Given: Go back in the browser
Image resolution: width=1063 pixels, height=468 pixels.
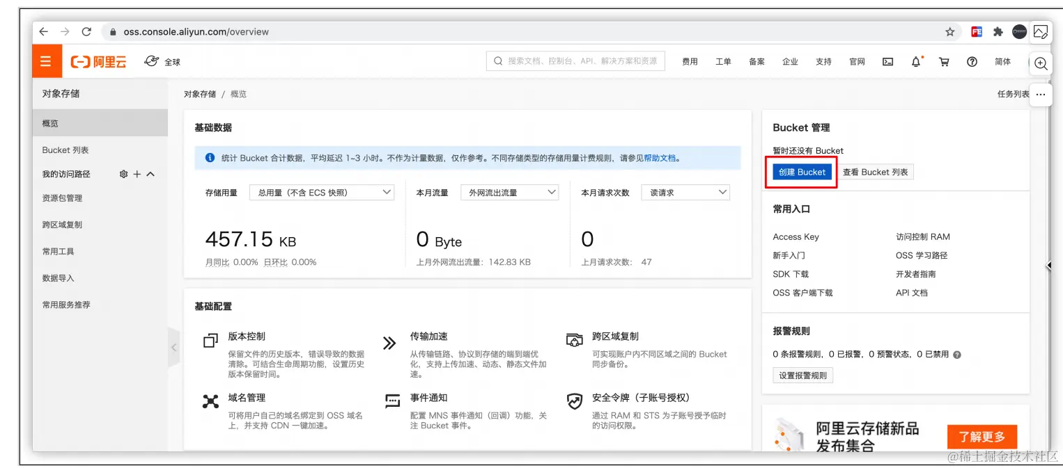Looking at the screenshot, I should pyautogui.click(x=43, y=31).
